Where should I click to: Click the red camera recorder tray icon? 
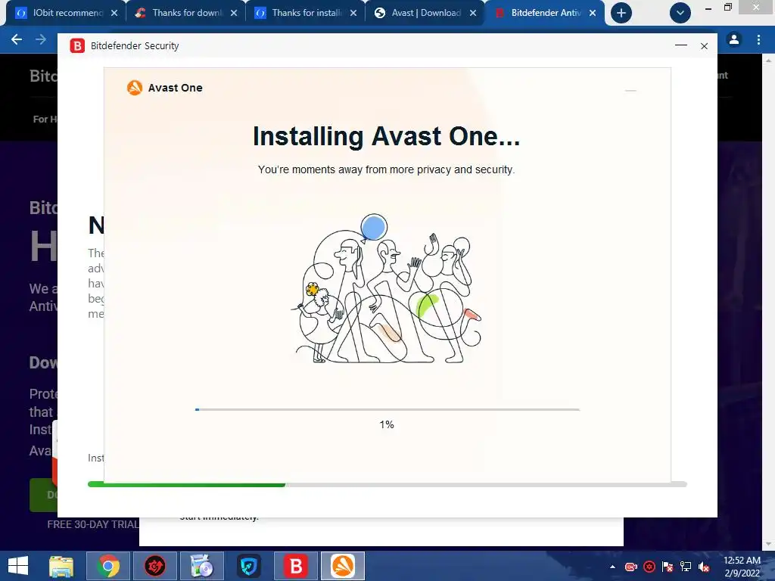(631, 567)
